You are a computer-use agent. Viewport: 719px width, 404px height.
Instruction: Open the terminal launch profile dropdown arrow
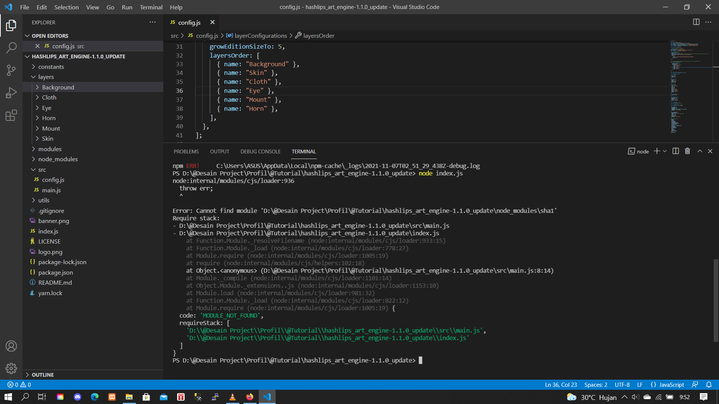pyautogui.click(x=664, y=151)
